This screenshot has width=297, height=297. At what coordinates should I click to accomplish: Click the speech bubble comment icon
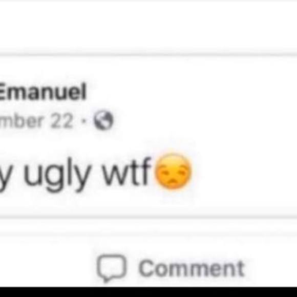click(111, 268)
